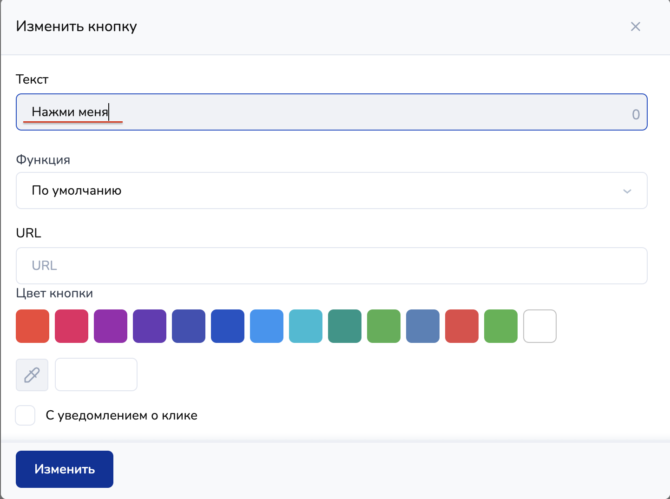Click the eyedropper color picker icon
Image resolution: width=670 pixels, height=499 pixels.
point(32,374)
